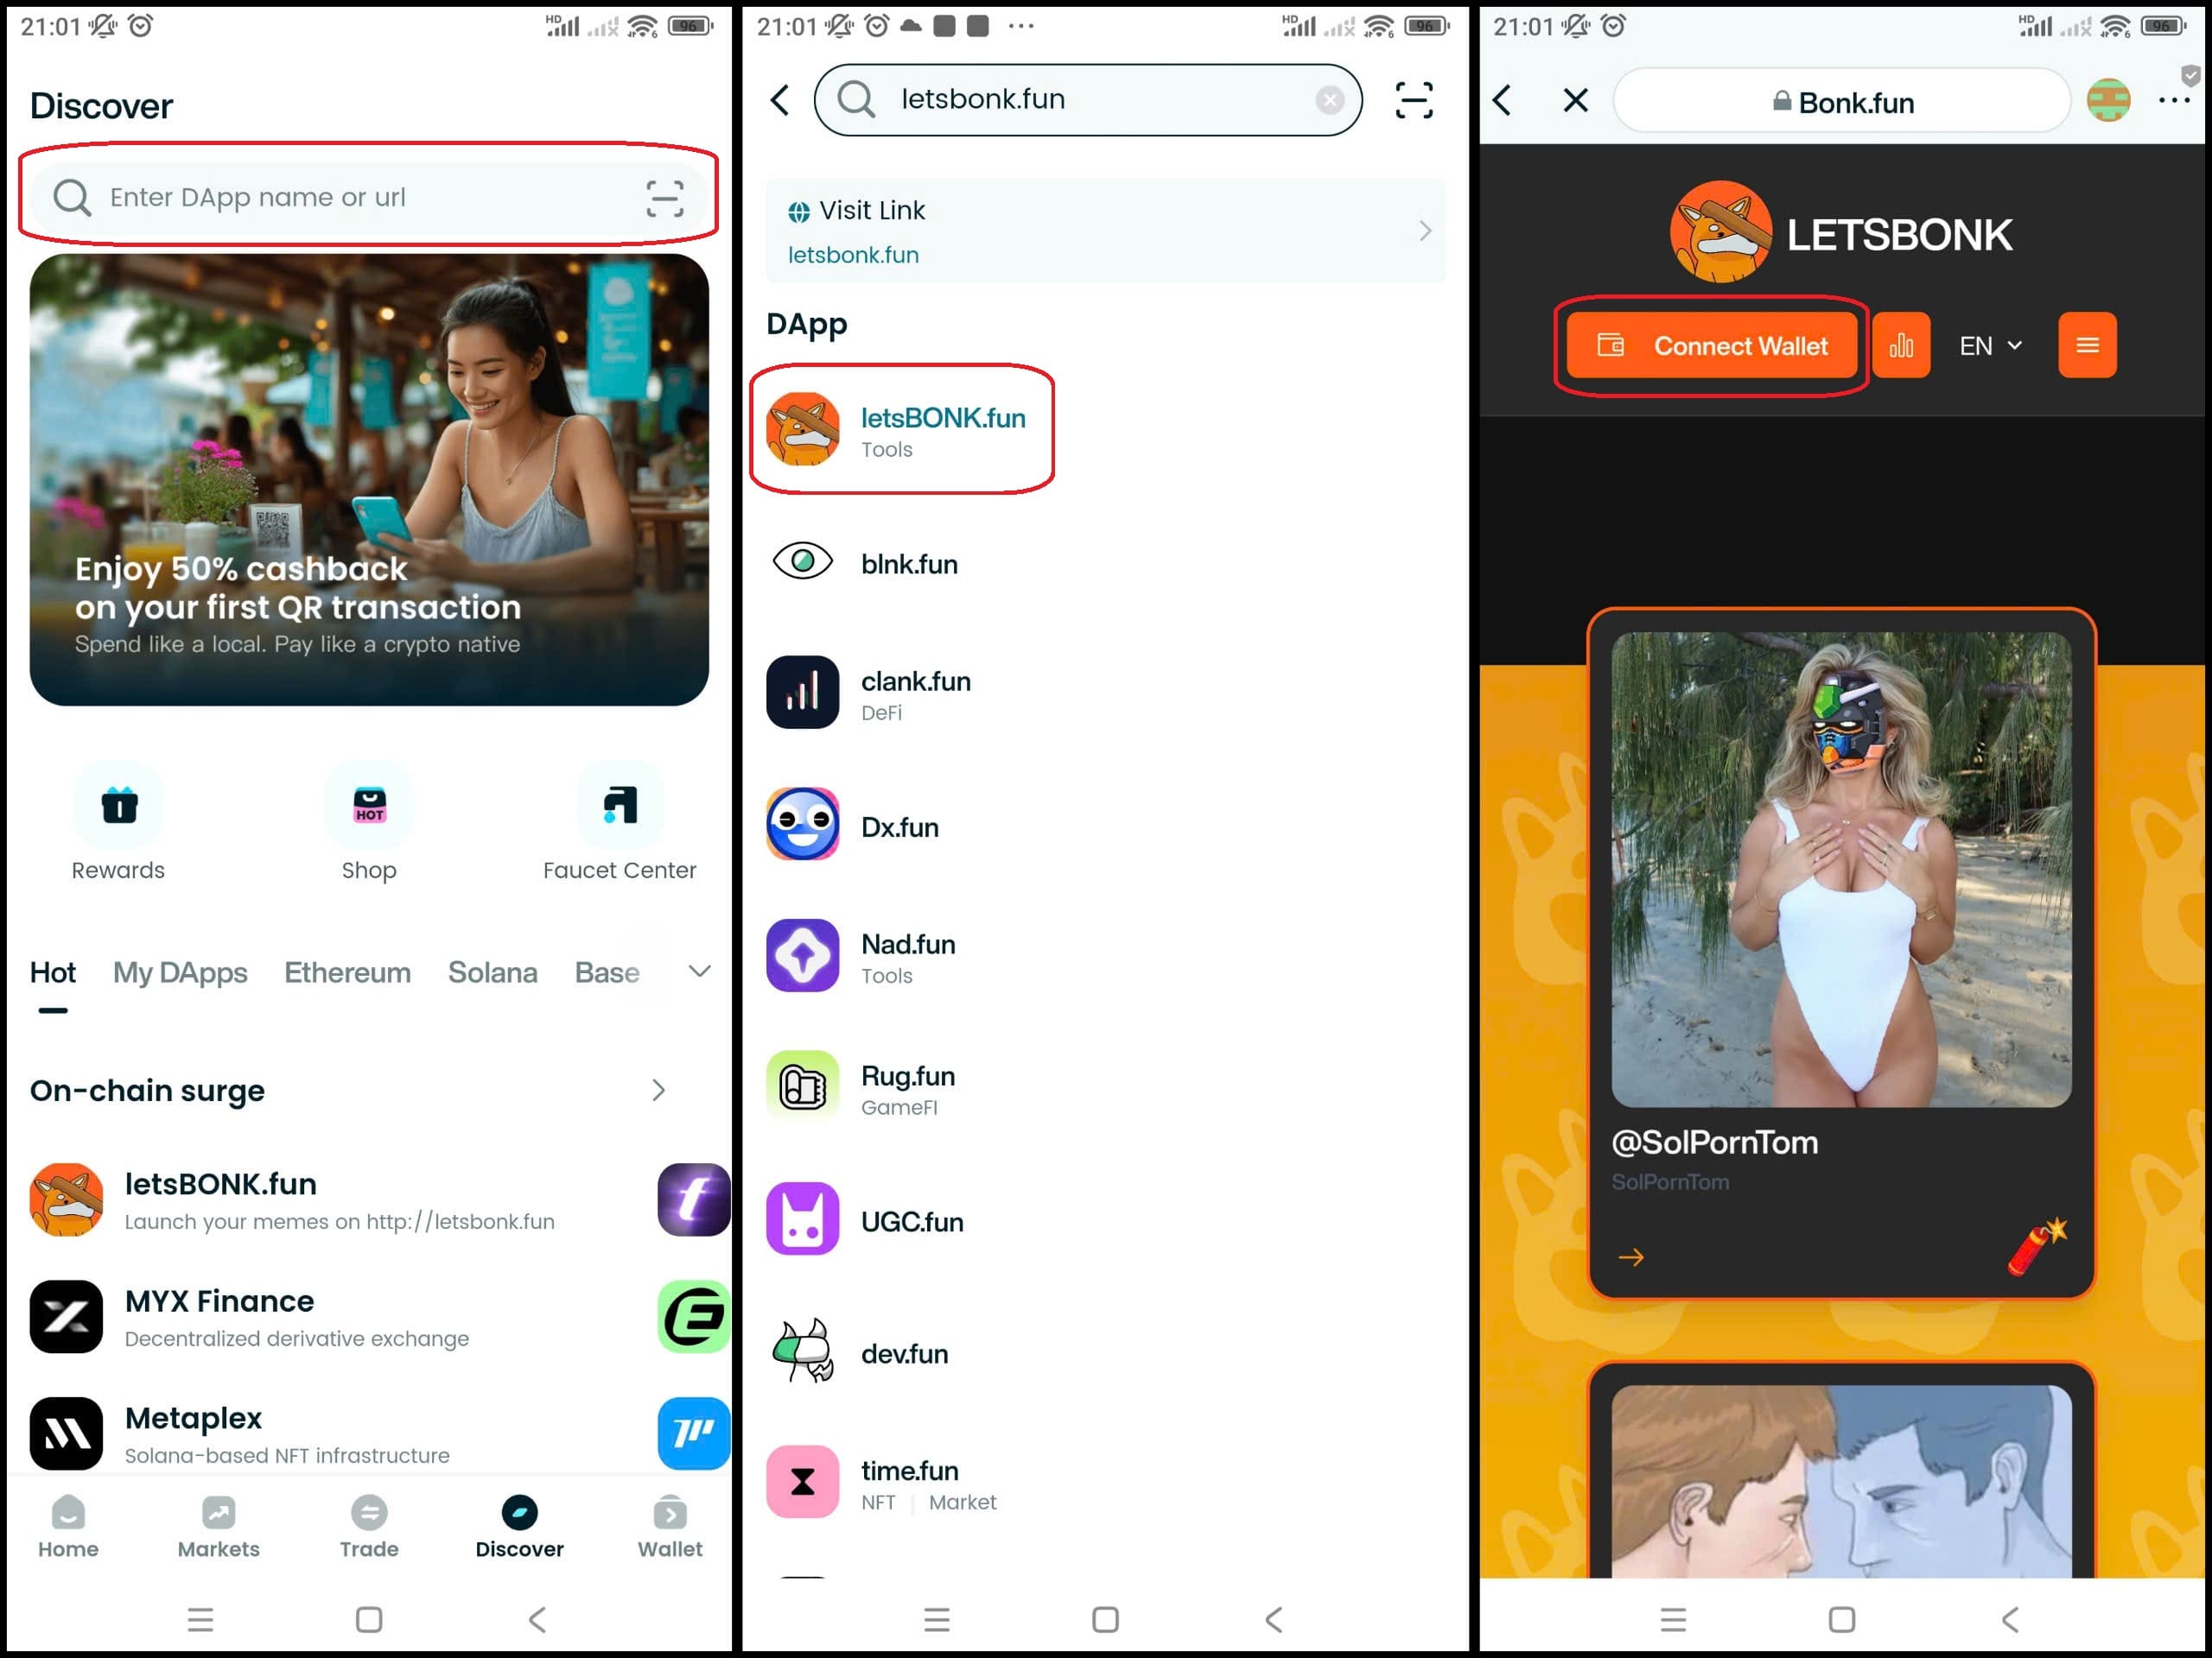Screen dimensions: 2212x1658
Task: Open the Visit Link letsbonk.fun chevron
Action: click(1425, 231)
